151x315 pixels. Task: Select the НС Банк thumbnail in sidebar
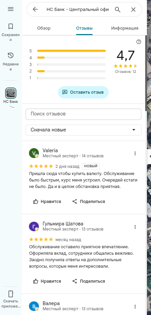click(11, 93)
